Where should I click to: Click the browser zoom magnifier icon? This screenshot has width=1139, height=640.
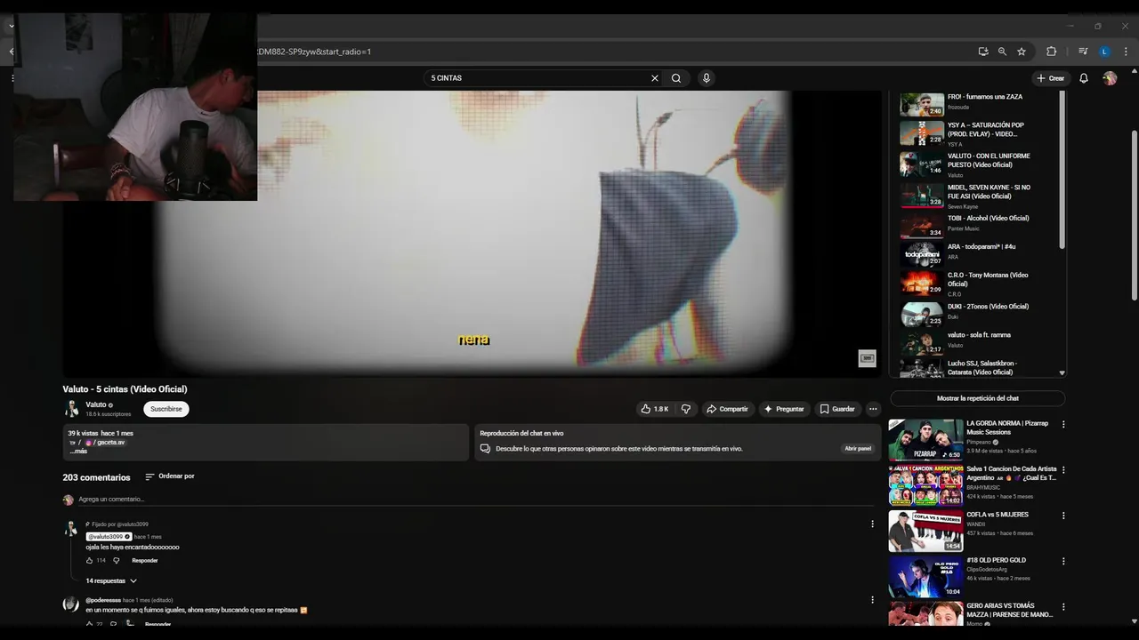click(x=1002, y=52)
